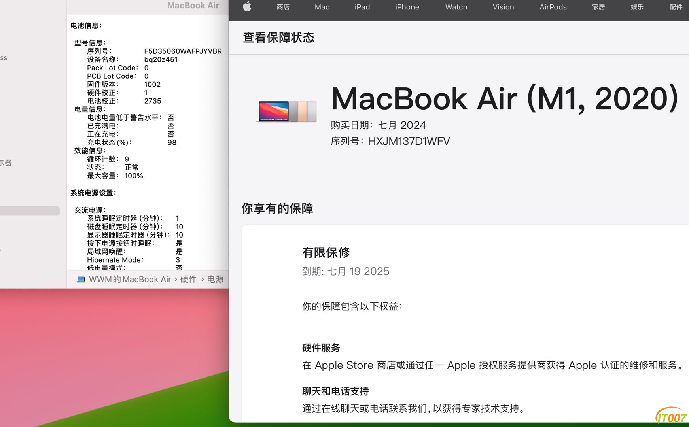689x427 pixels.
Task: Click the Apple logo in the website navigation
Action: coord(247,6)
